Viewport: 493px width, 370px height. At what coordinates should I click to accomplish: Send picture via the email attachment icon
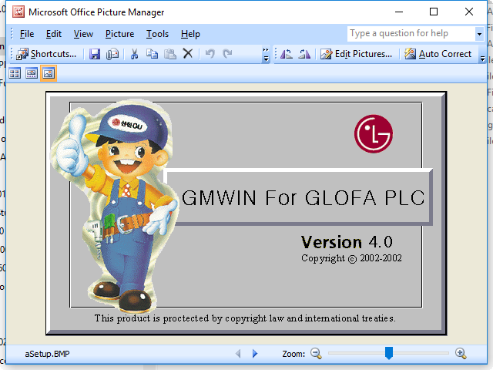pos(112,54)
